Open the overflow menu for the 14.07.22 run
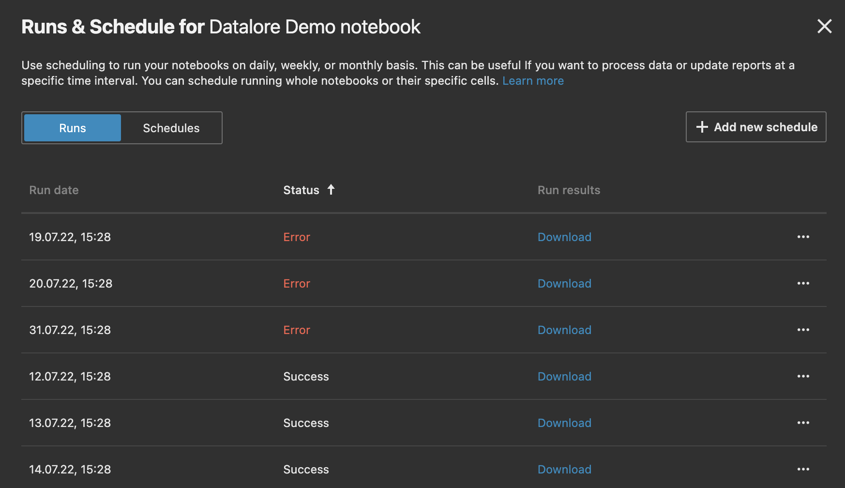Screen dimensions: 845x488 coord(803,469)
